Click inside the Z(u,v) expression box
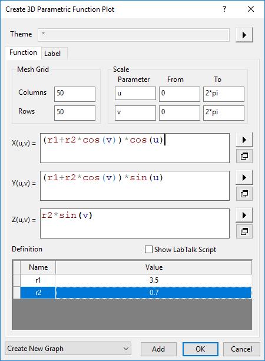Image resolution: width=265 pixels, height=361 pixels. (x=135, y=223)
